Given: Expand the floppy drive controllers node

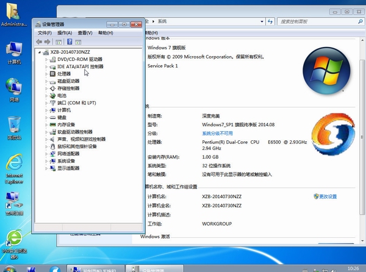Looking at the screenshot, I should (x=46, y=132).
